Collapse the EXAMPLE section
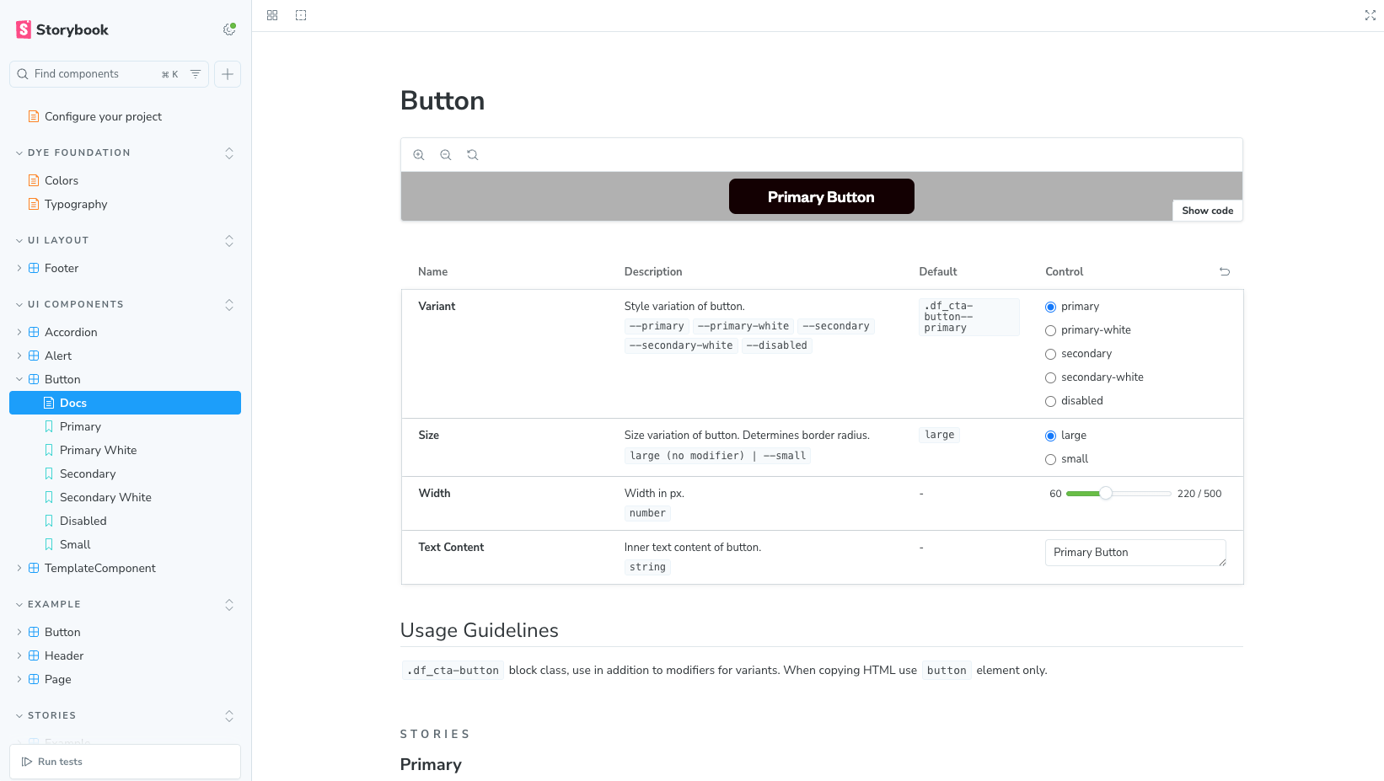The image size is (1384, 781). (48, 604)
